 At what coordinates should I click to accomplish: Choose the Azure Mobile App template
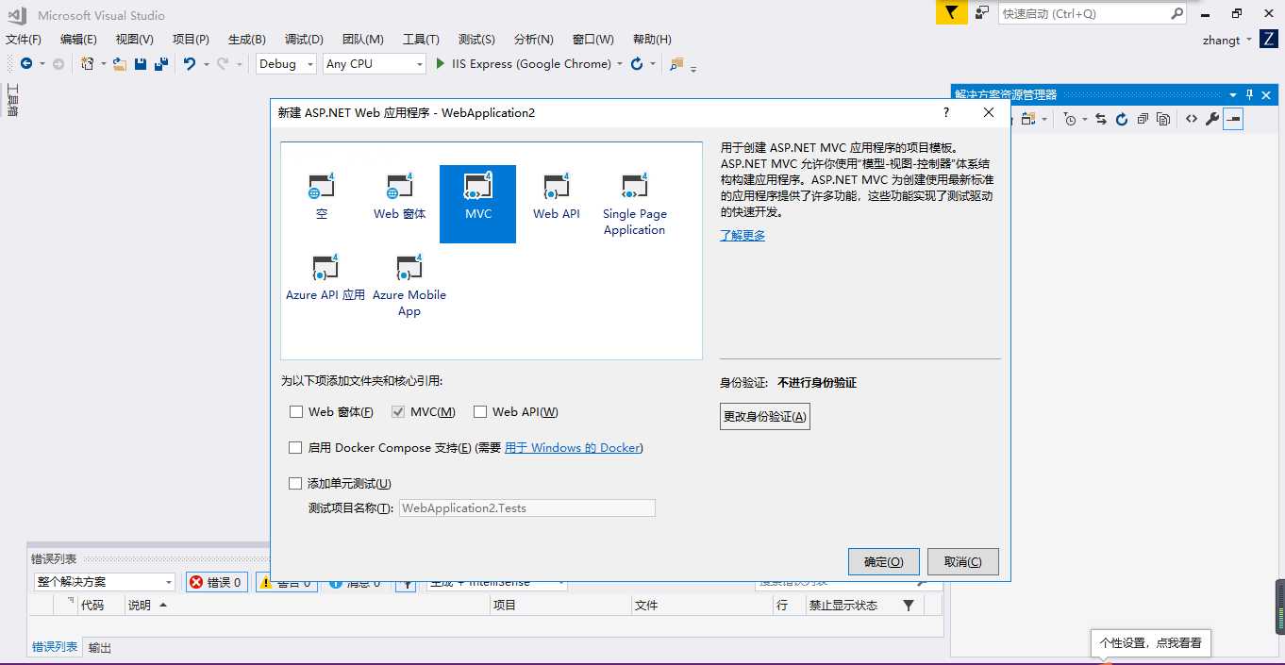[x=409, y=287]
